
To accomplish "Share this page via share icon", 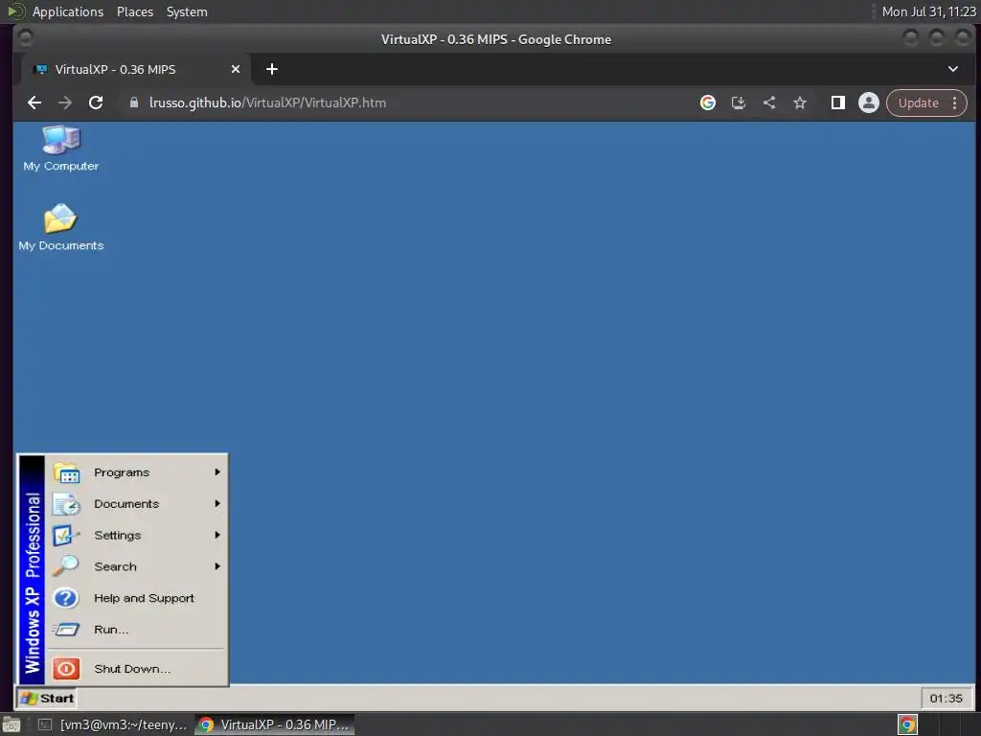I will [x=769, y=103].
